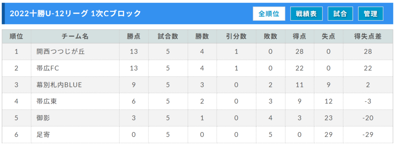The image size is (395, 147).
Task: Click the 勝数 column header
Action: [202, 37]
